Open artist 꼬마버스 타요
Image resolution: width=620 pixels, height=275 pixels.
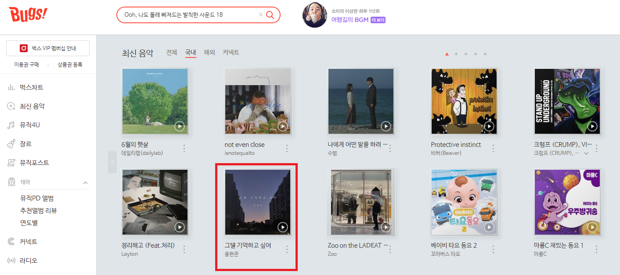click(x=445, y=254)
